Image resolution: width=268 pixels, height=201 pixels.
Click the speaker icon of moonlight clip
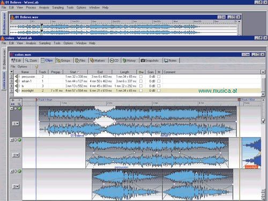pyautogui.click(x=17, y=91)
